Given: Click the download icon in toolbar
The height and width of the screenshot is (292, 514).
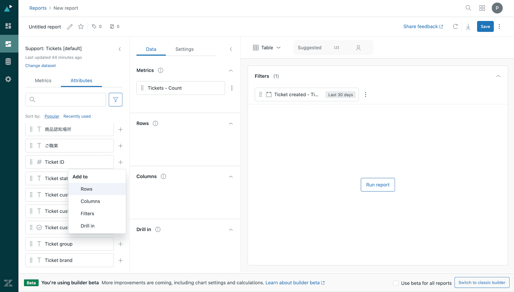Looking at the screenshot, I should click(x=468, y=26).
